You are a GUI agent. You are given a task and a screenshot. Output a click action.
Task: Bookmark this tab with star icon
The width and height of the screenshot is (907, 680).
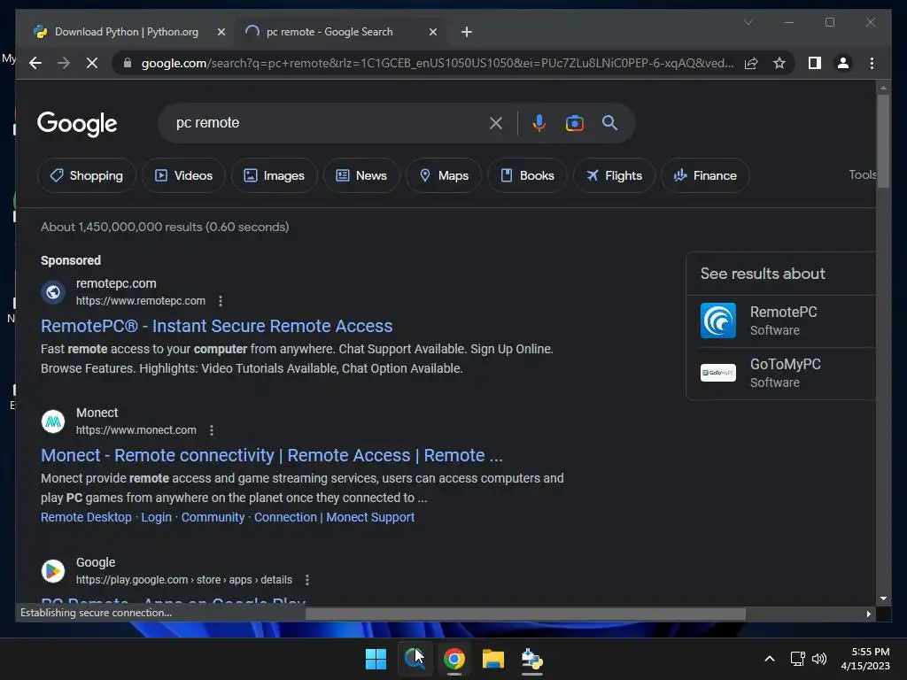click(779, 63)
